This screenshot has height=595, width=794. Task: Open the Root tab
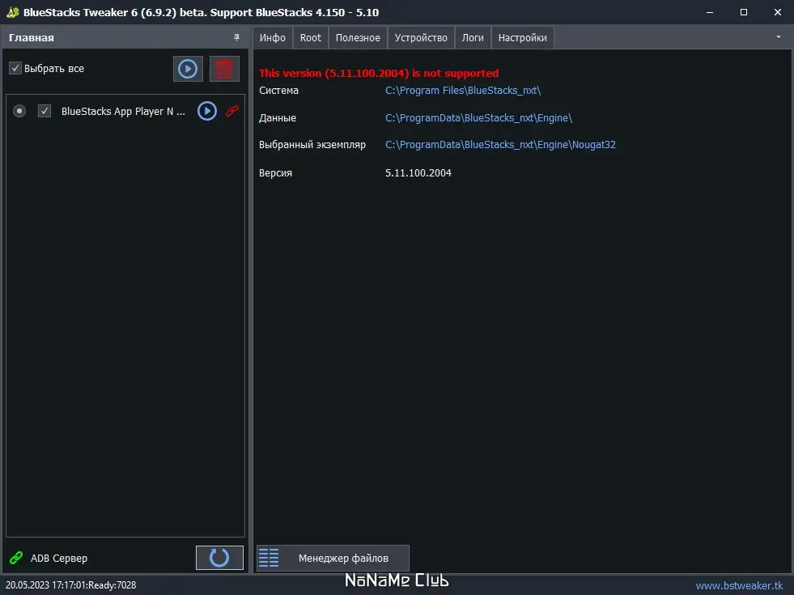pos(311,38)
